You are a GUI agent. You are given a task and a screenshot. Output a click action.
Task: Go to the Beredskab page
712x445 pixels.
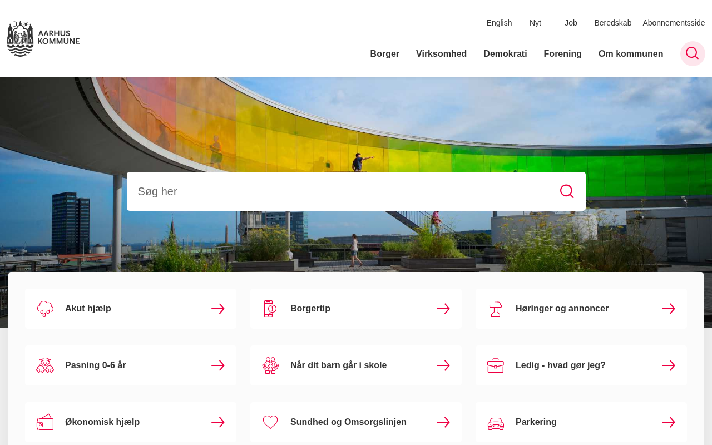pyautogui.click(x=613, y=23)
